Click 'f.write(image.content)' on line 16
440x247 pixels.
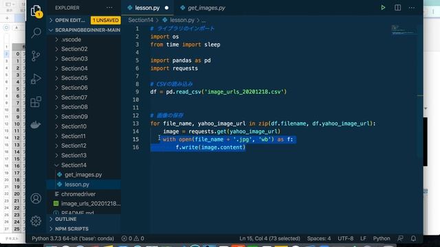coord(210,148)
